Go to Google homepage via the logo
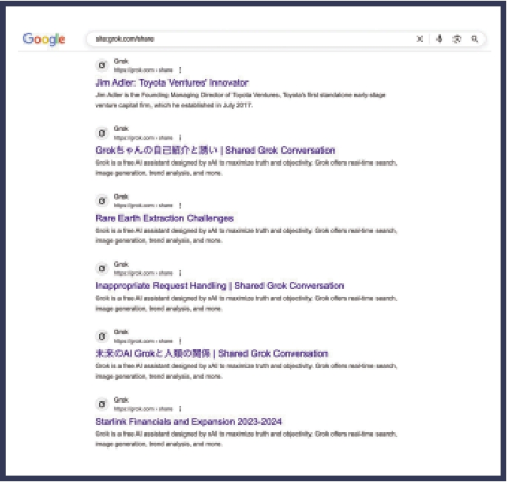This screenshot has width=507, height=482. pyautogui.click(x=44, y=39)
